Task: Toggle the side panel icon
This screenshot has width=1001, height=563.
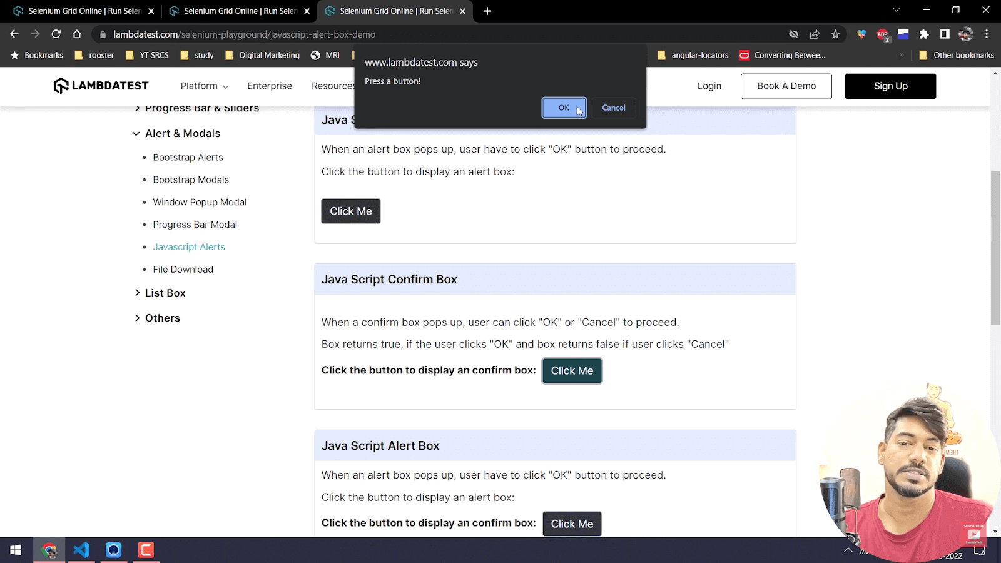Action: tap(945, 34)
